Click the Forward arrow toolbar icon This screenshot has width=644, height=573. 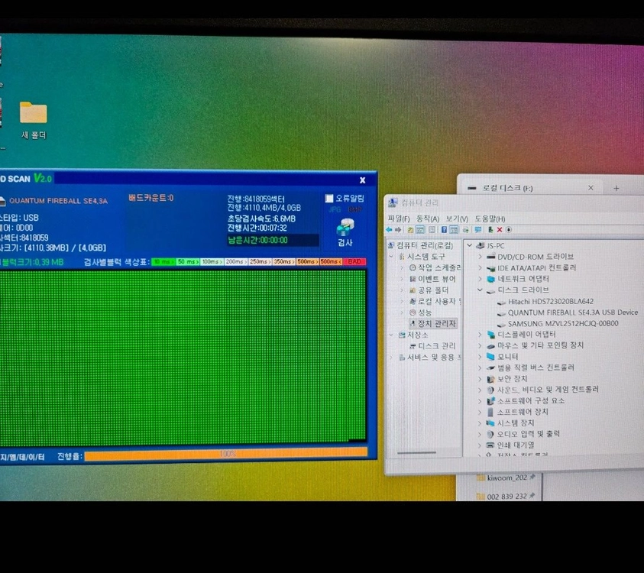(x=398, y=230)
